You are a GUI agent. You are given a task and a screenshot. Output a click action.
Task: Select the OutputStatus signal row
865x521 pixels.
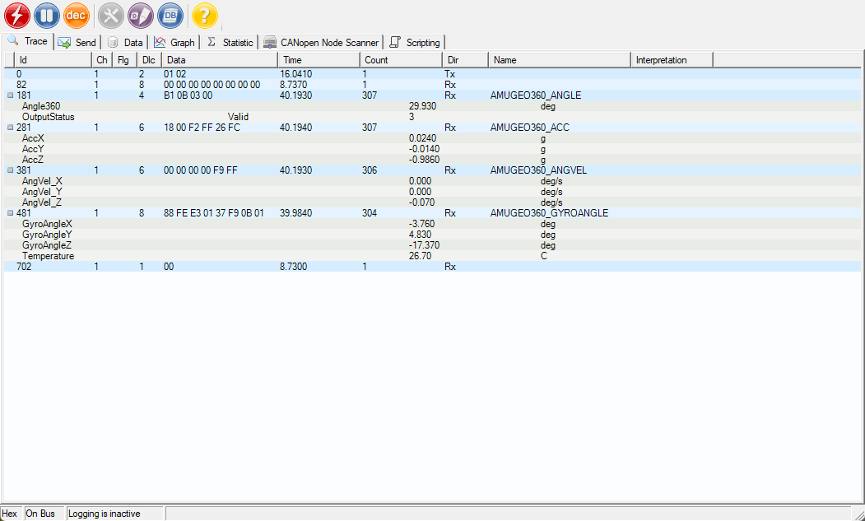tap(432, 117)
